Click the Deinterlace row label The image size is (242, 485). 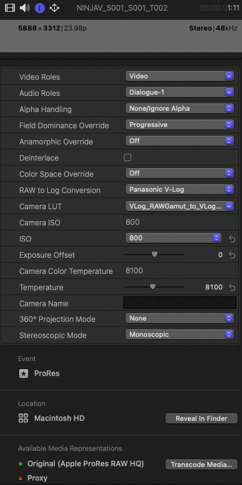click(39, 158)
